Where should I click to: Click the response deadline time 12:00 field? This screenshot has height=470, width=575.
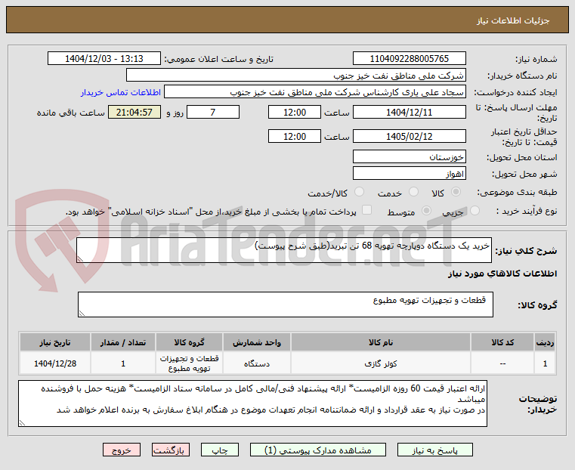pyautogui.click(x=295, y=112)
